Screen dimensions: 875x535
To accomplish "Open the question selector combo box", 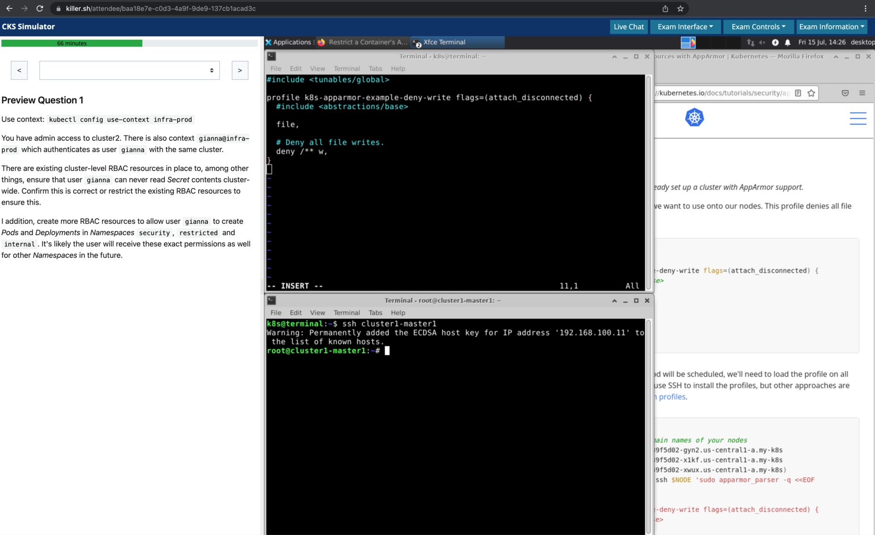I will [129, 70].
